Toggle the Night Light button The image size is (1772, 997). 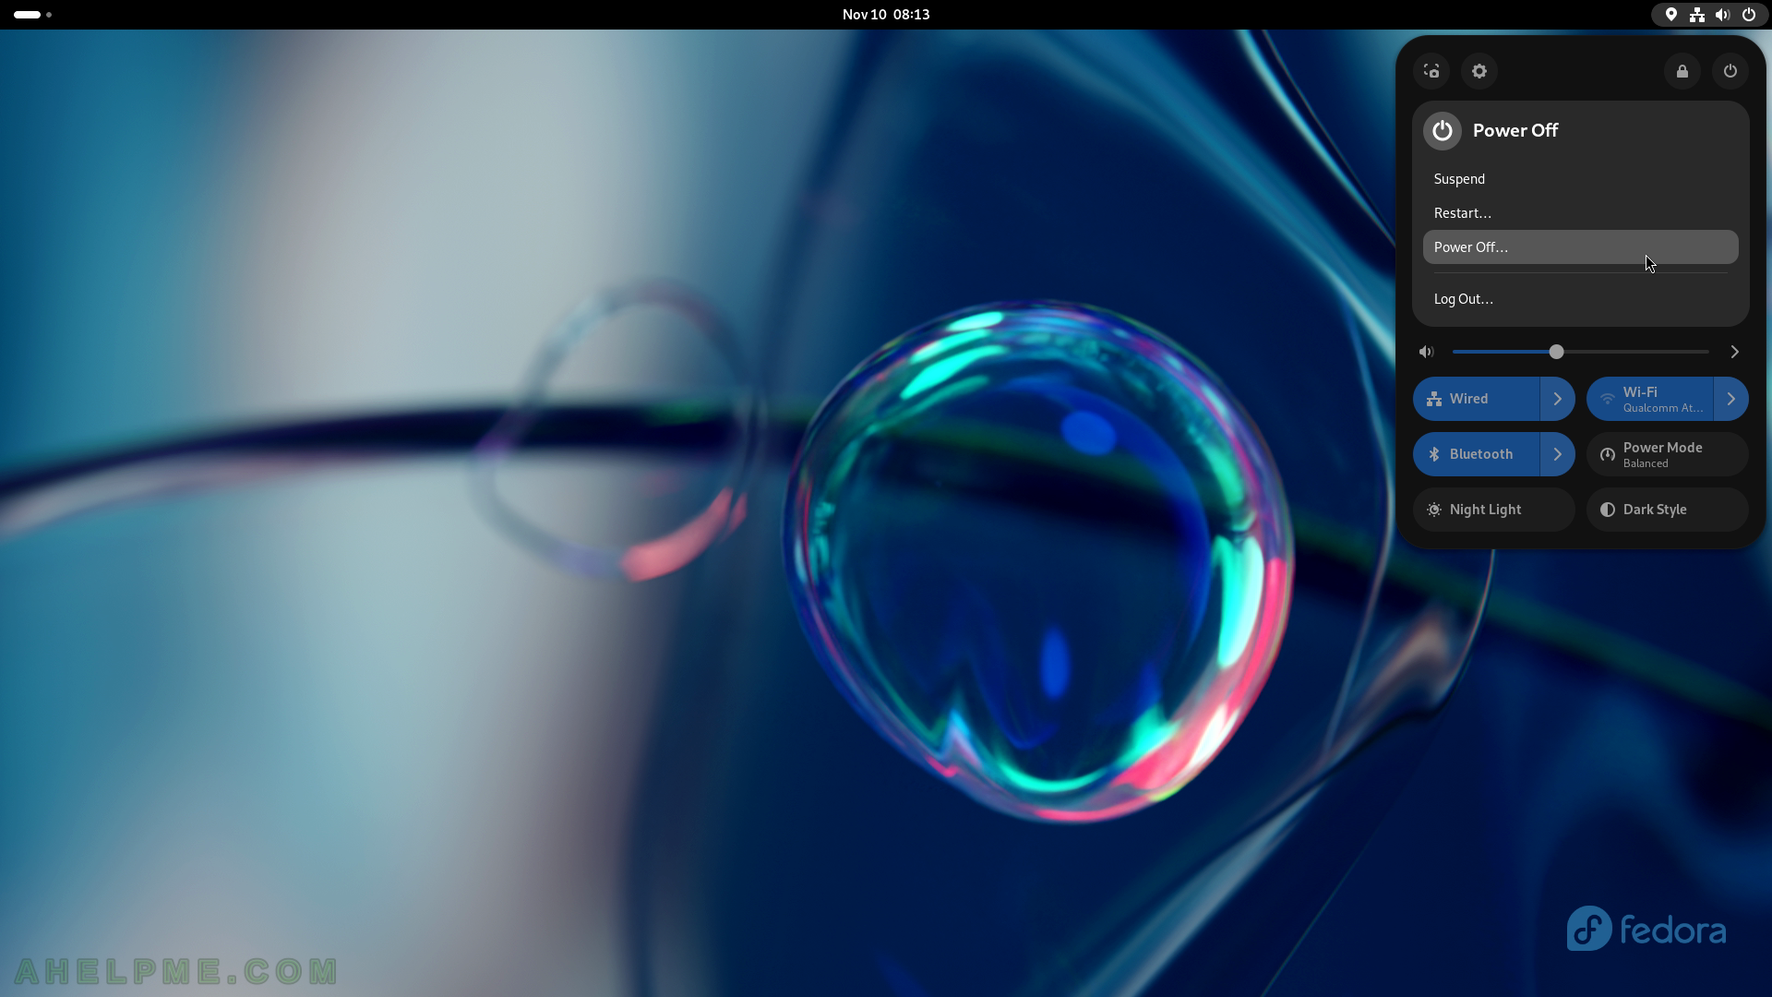point(1494,510)
